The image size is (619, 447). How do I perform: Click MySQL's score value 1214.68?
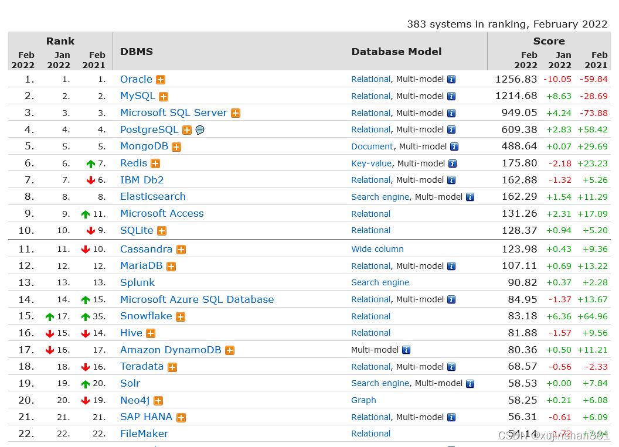pyautogui.click(x=516, y=96)
